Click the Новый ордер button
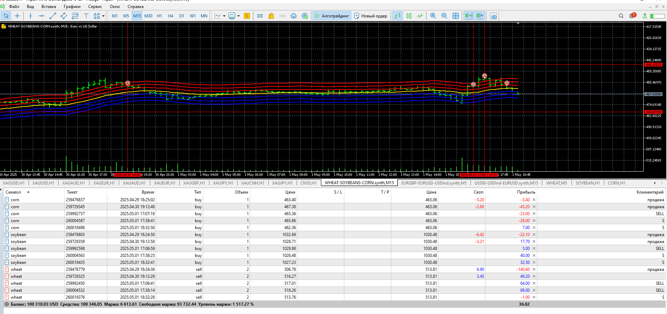The height and width of the screenshot is (314, 667). [370, 16]
